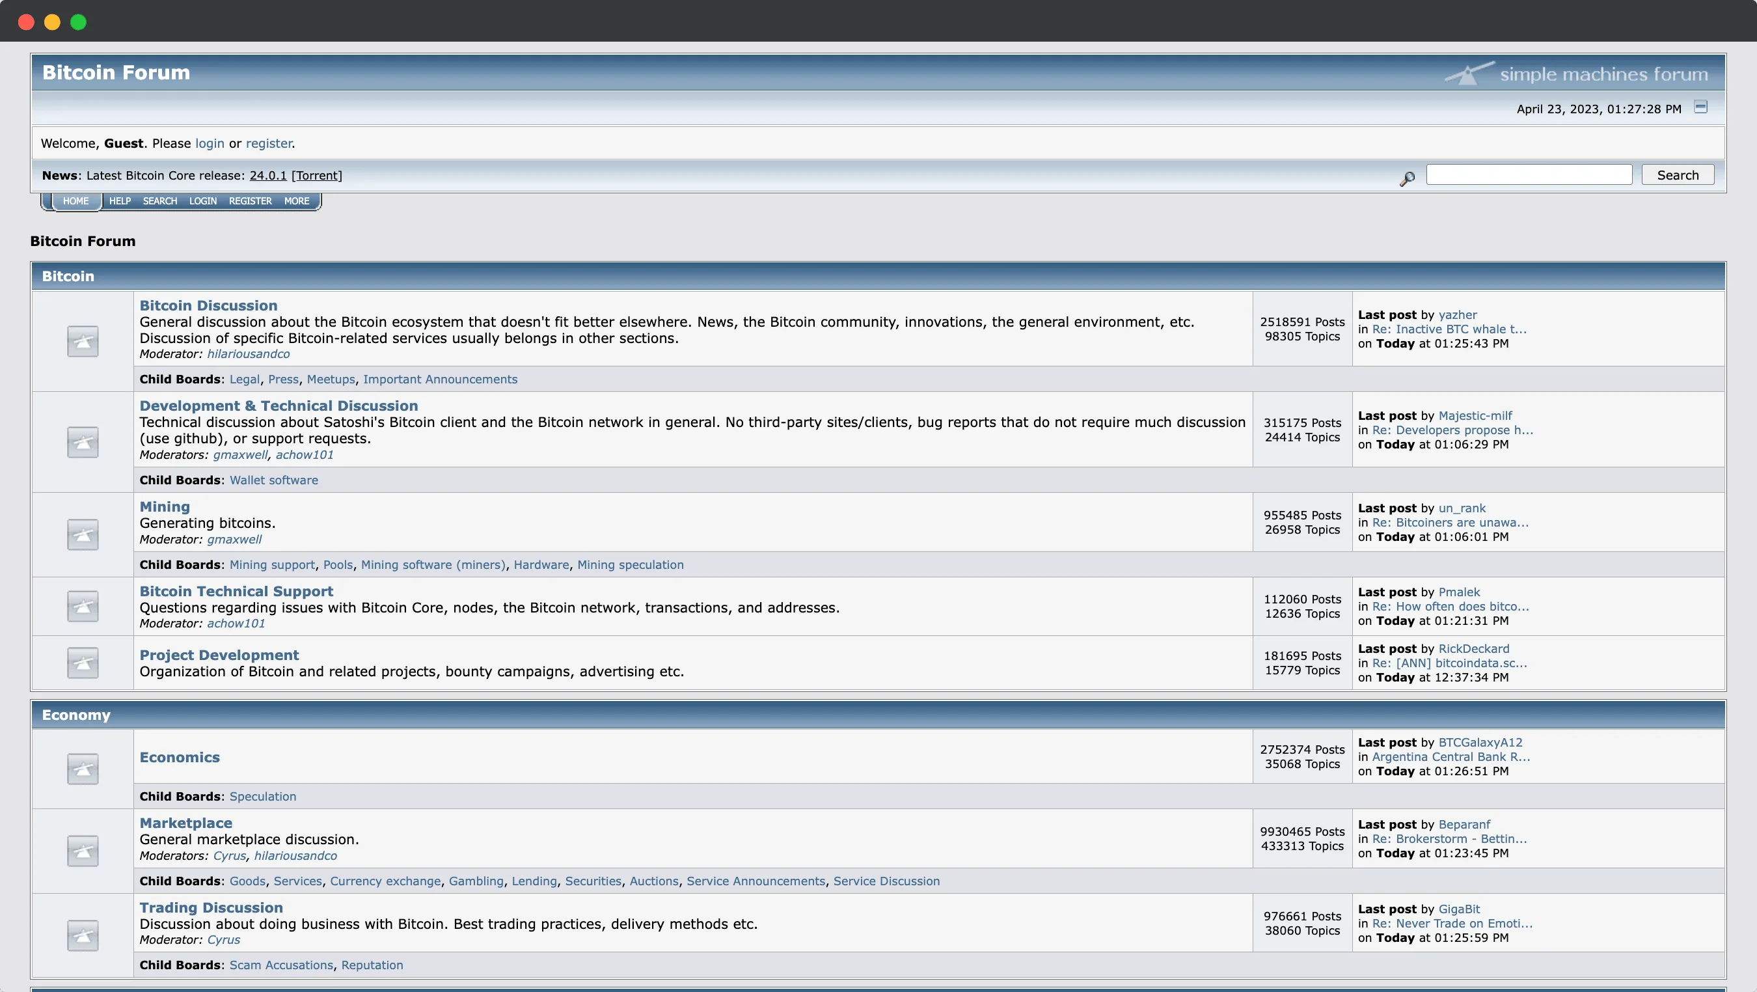Click the Bitcoin Discussion board icon
Image resolution: width=1757 pixels, height=992 pixels.
pos(82,341)
